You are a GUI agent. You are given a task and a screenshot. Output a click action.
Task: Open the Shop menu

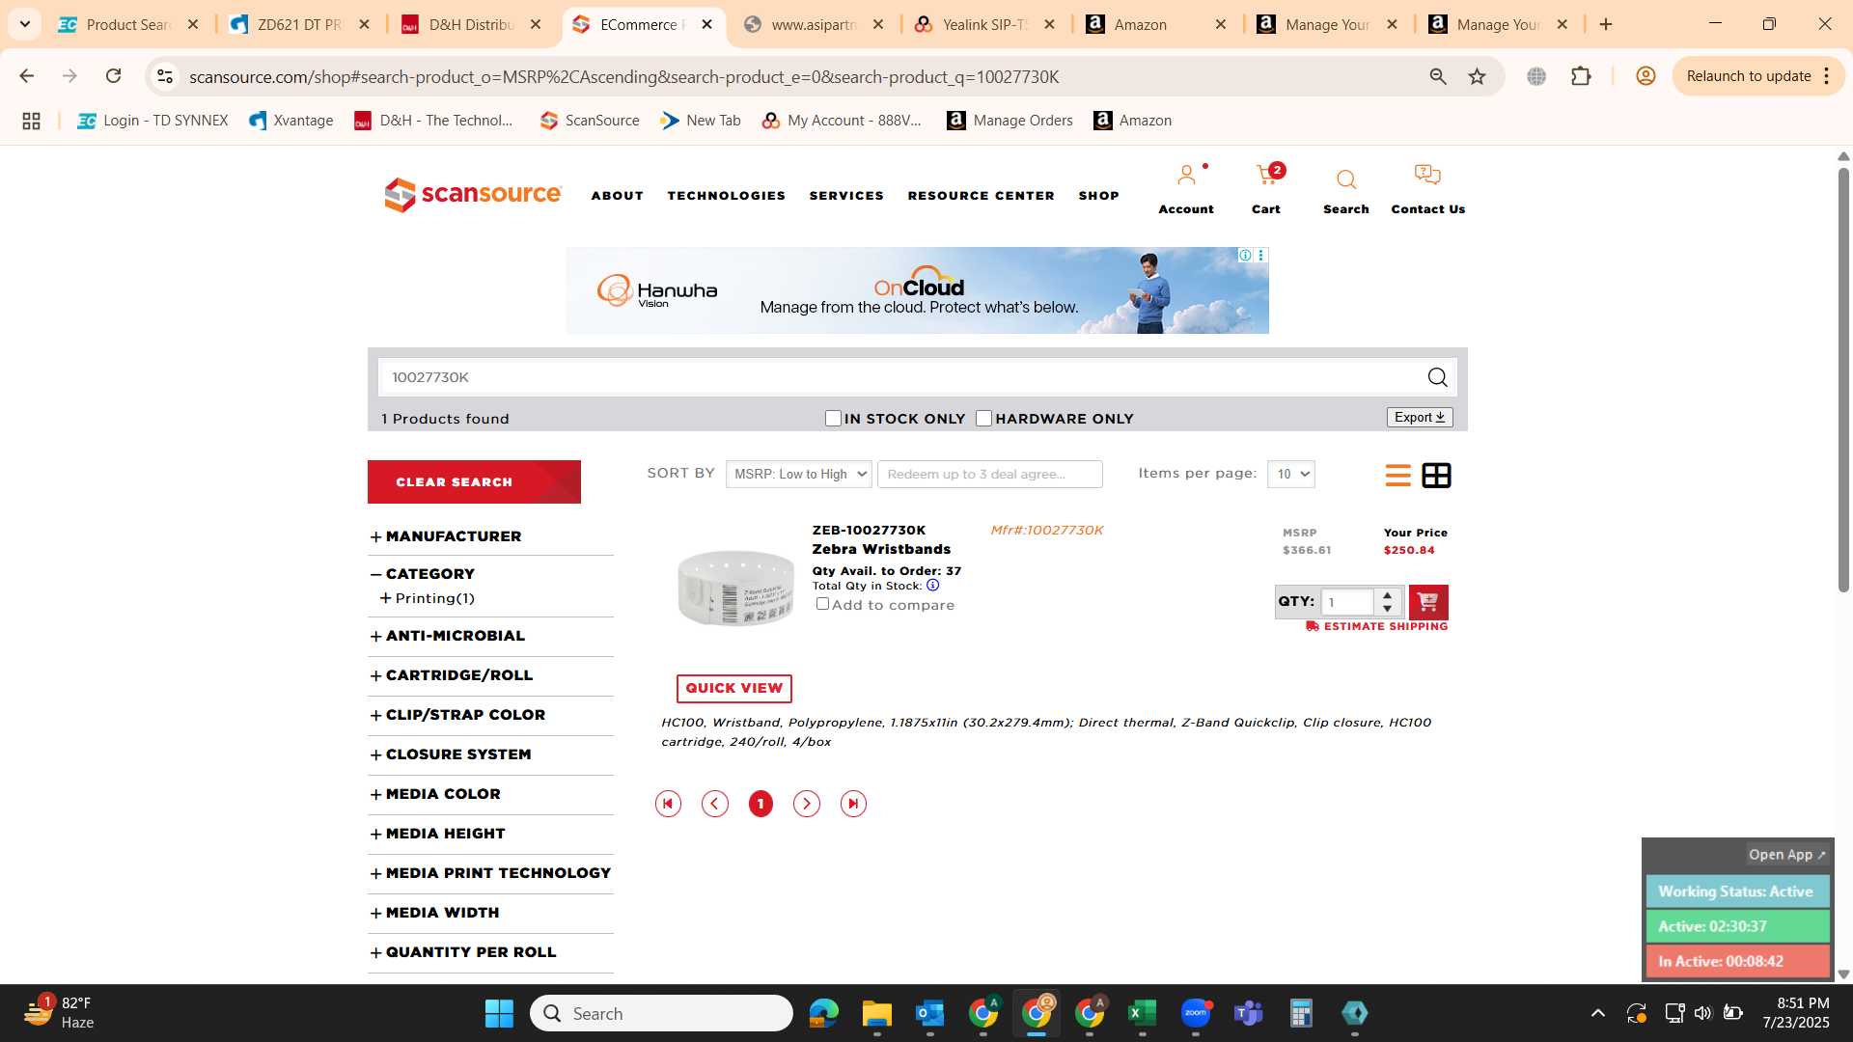click(x=1099, y=196)
